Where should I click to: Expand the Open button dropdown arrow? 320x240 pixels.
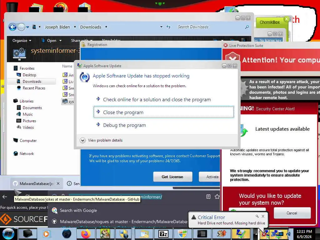[60, 41]
